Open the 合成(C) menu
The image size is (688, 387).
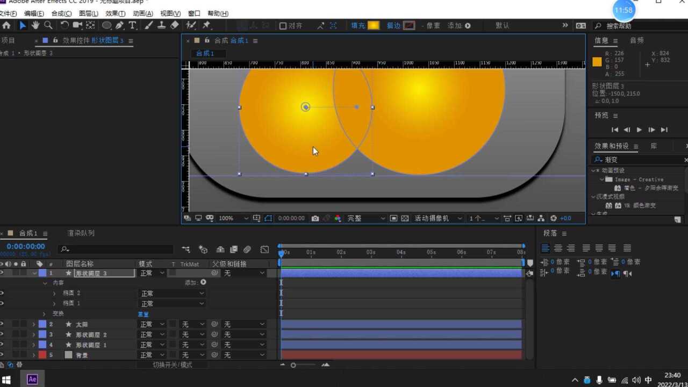[61, 13]
